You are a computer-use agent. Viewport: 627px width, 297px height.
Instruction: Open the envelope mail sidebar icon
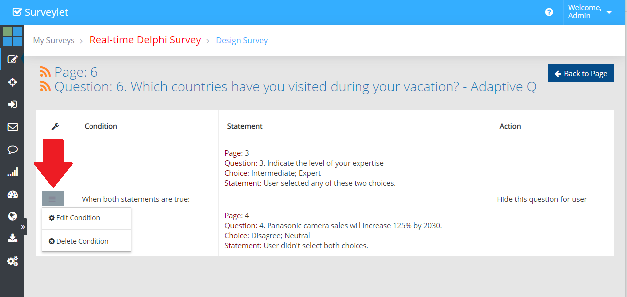pyautogui.click(x=13, y=127)
